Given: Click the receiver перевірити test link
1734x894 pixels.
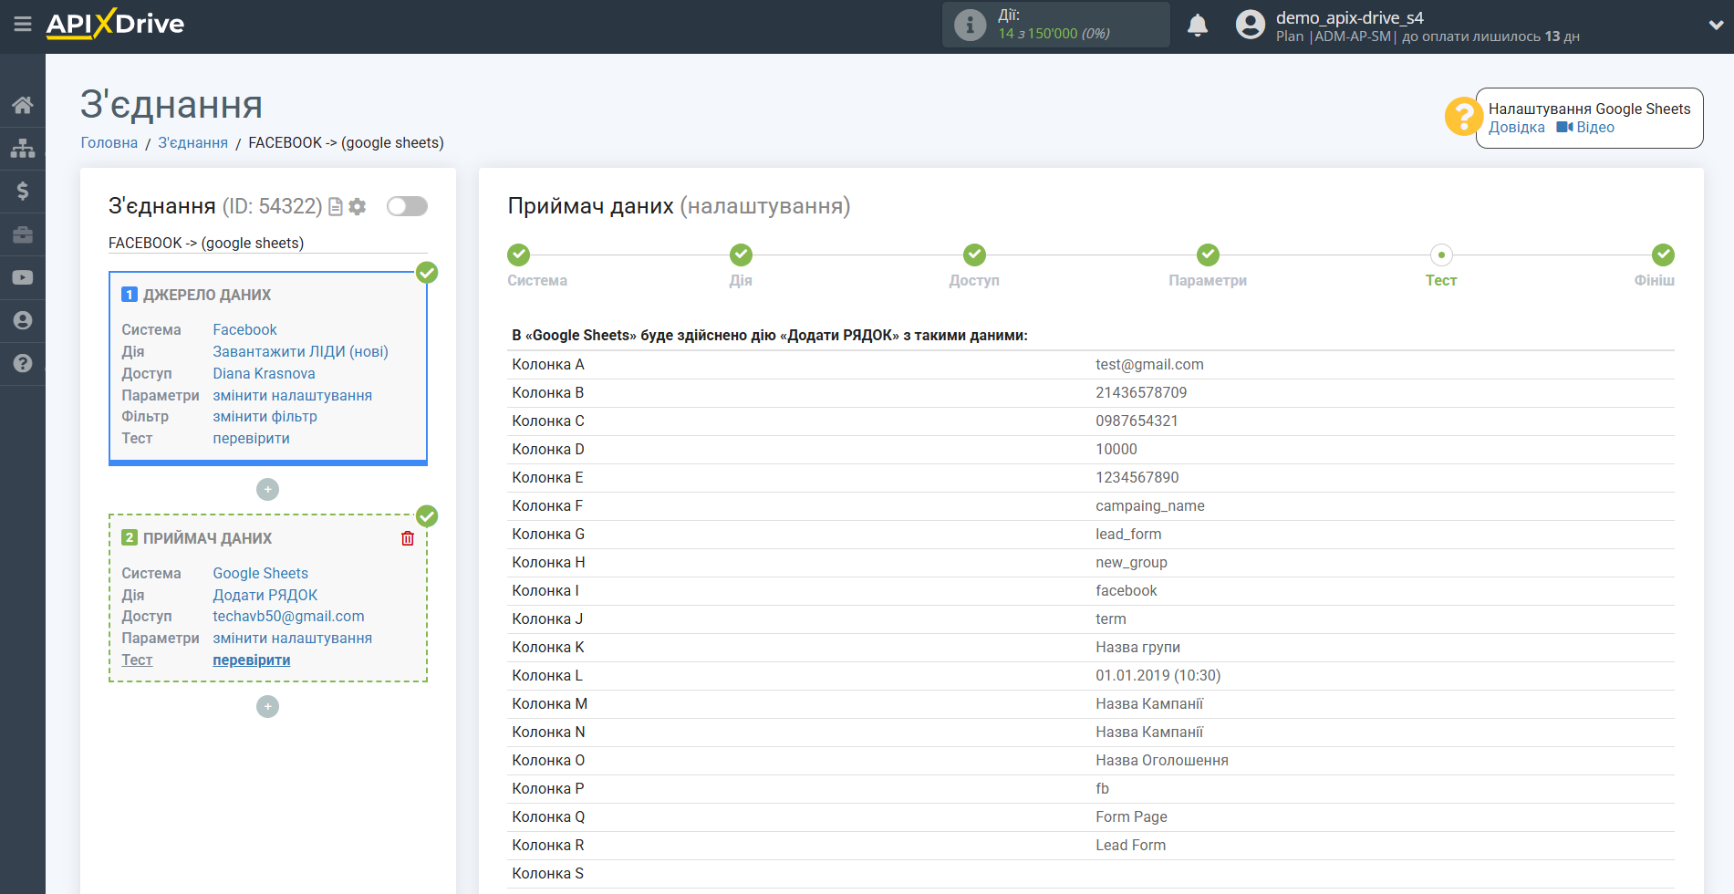Looking at the screenshot, I should [251, 660].
